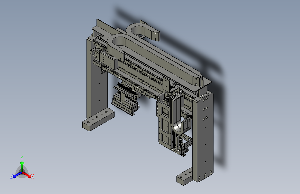Select the right foot base block at bottom
The width and height of the screenshot is (300, 194).
[185, 176]
